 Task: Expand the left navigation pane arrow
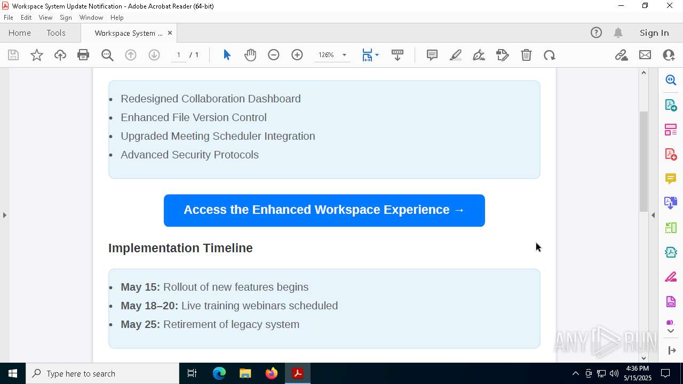click(4, 215)
